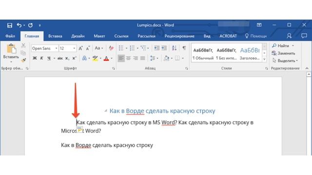Copy selection with the copy icon
312x175 pixels.
click(x=23, y=53)
